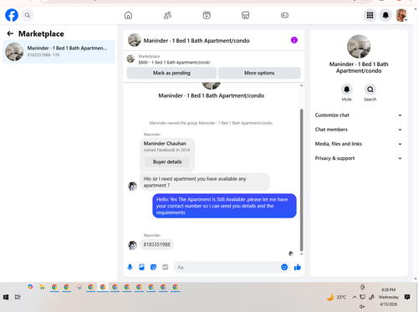The width and height of the screenshot is (418, 312).
Task: Open the Marketplace storefront icon in top navigation
Action: 246,15
